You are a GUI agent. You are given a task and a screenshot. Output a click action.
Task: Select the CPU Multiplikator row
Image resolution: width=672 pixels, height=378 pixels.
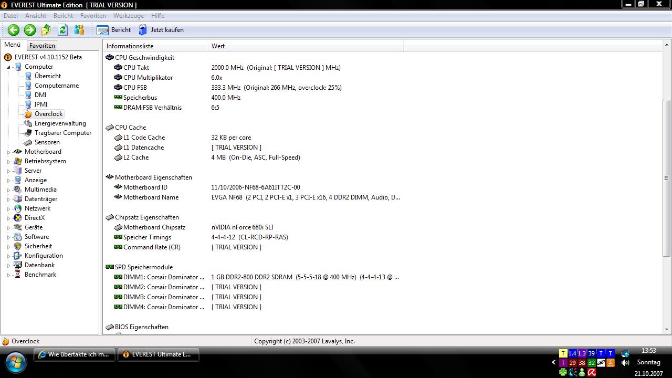[x=253, y=78]
